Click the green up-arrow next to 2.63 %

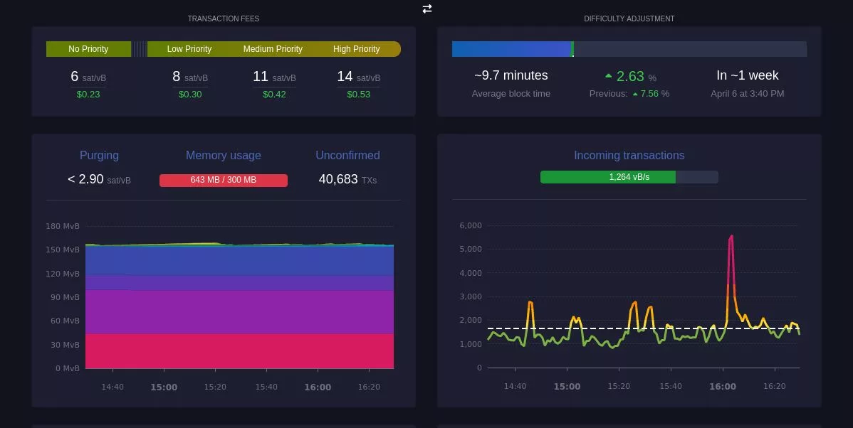609,75
